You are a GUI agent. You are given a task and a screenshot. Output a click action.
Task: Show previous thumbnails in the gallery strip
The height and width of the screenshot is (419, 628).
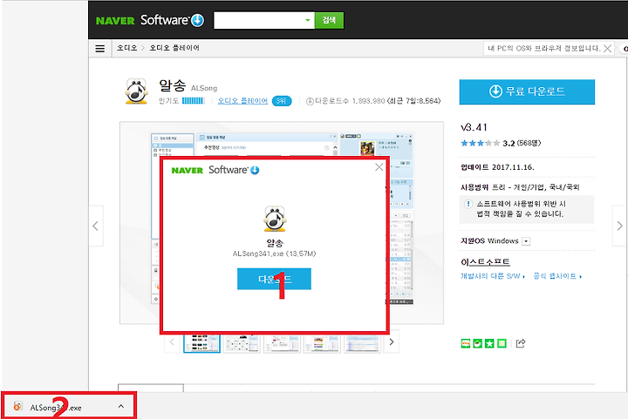(172, 341)
